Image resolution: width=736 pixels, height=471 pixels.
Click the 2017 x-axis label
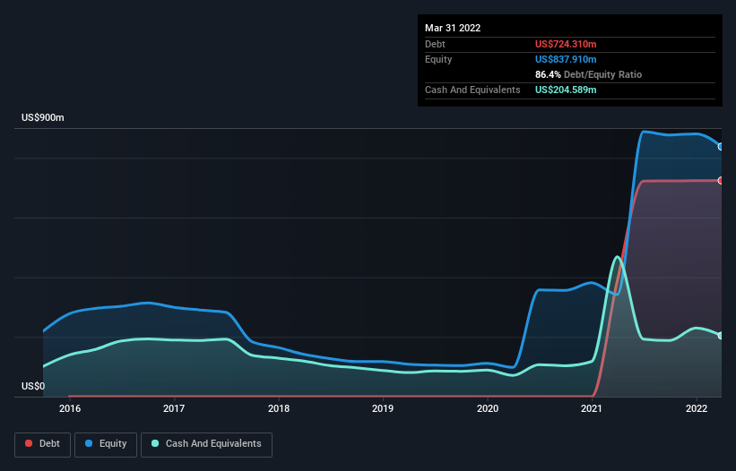click(x=174, y=408)
